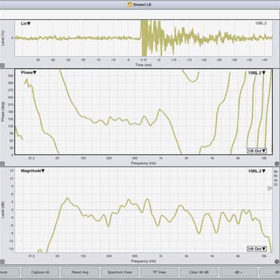Image resolution: width=280 pixels, height=280 pixels.
Task: Switch to TF View
Action: point(159,272)
